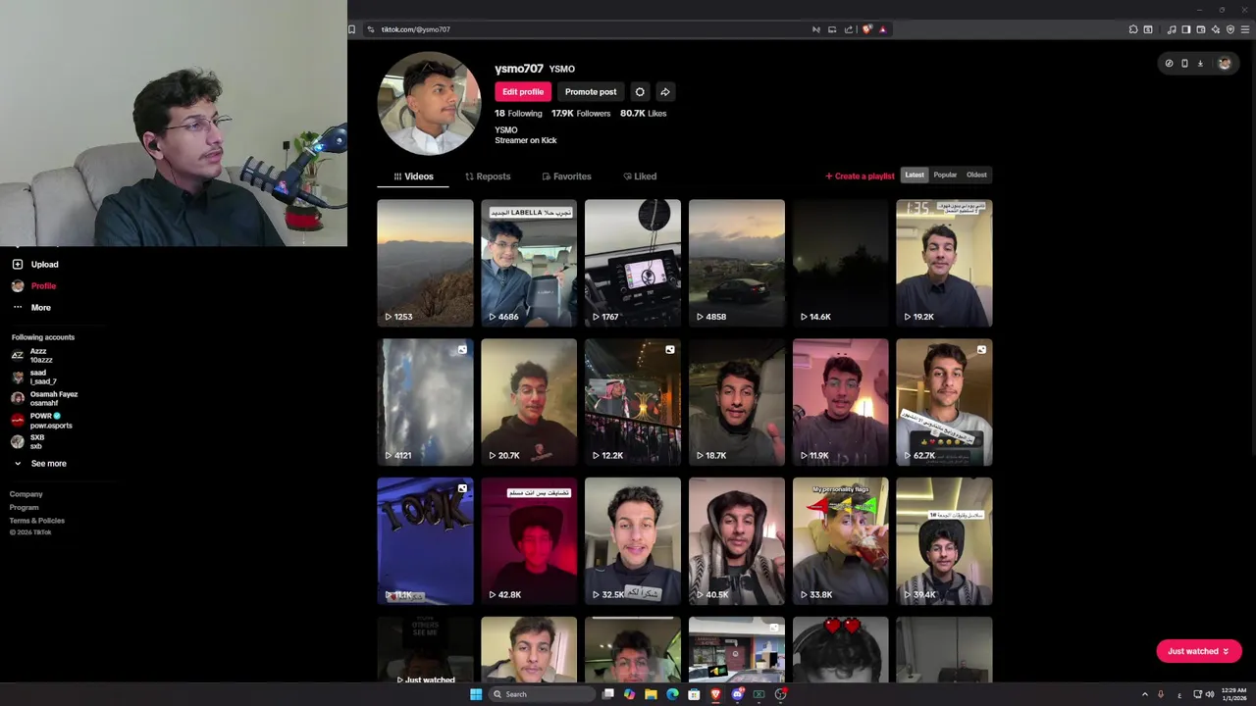Click the volume speaker icon in system tray
The height and width of the screenshot is (706, 1256).
click(x=1209, y=694)
